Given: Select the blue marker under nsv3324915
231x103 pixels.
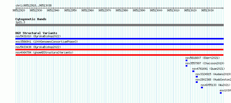Looking at the screenshot, I should (197, 77).
